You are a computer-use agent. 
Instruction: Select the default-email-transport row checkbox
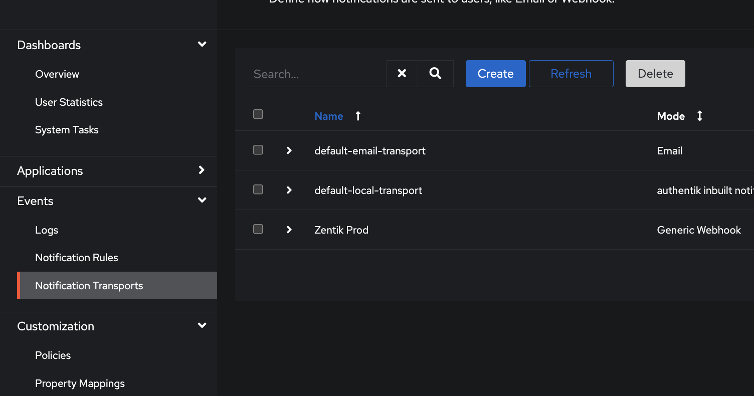[258, 150]
